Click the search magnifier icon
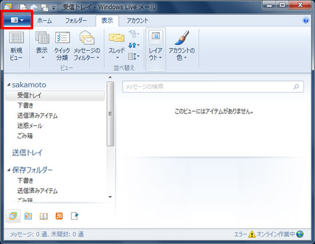 pos(296,87)
